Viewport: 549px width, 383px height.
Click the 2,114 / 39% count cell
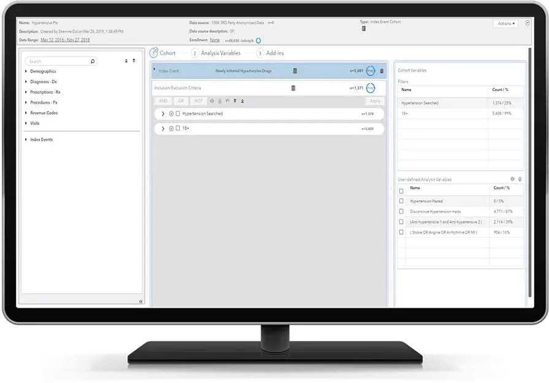click(503, 222)
